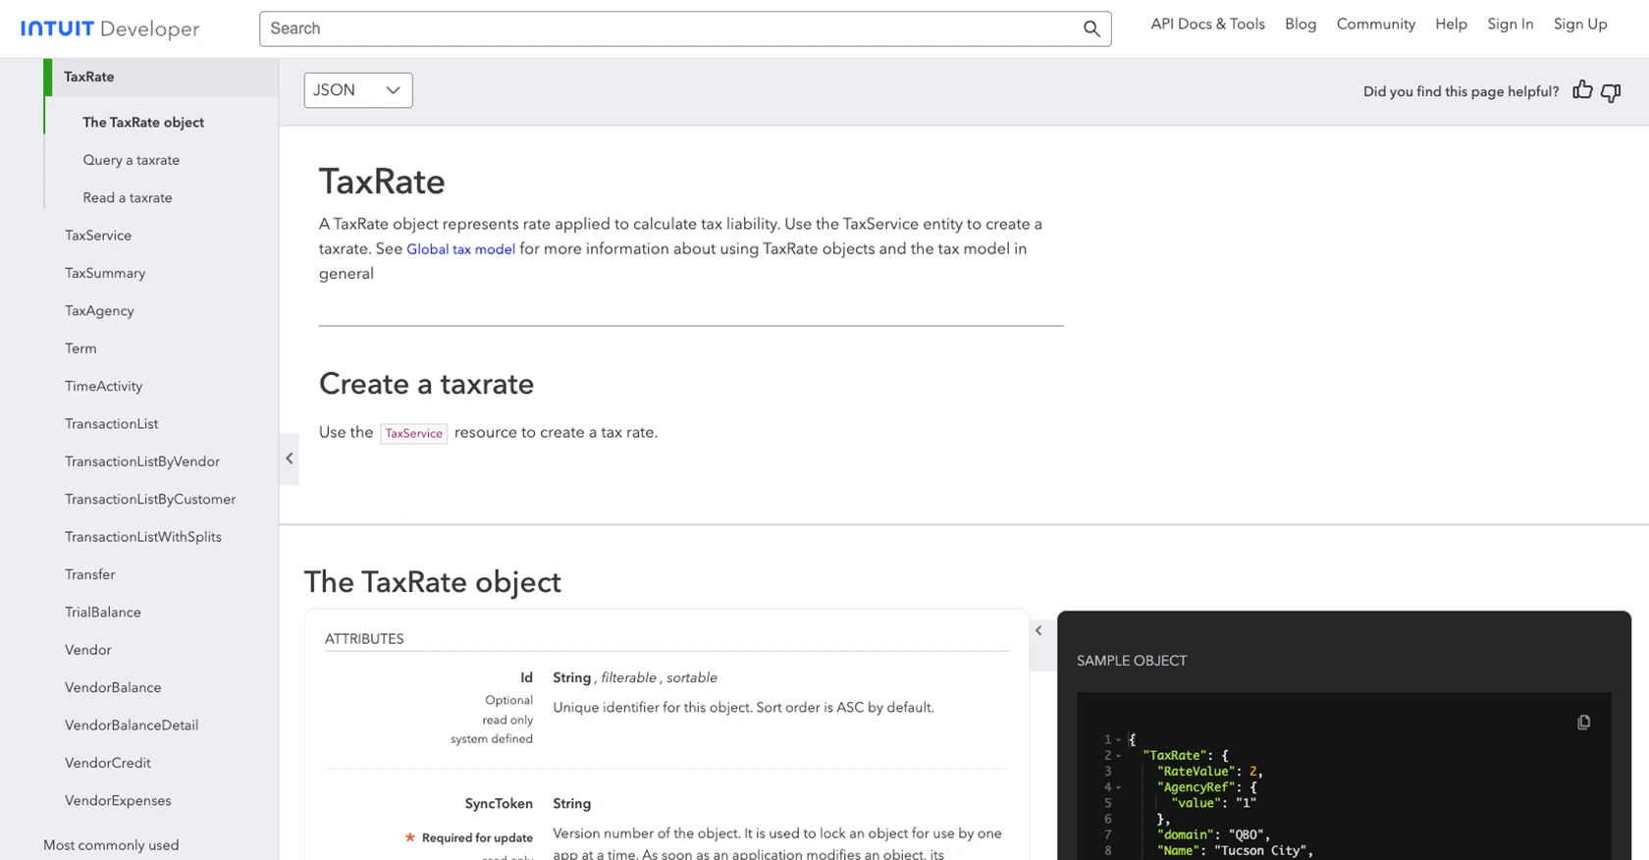Click The TaxRate object heading

pos(433,582)
